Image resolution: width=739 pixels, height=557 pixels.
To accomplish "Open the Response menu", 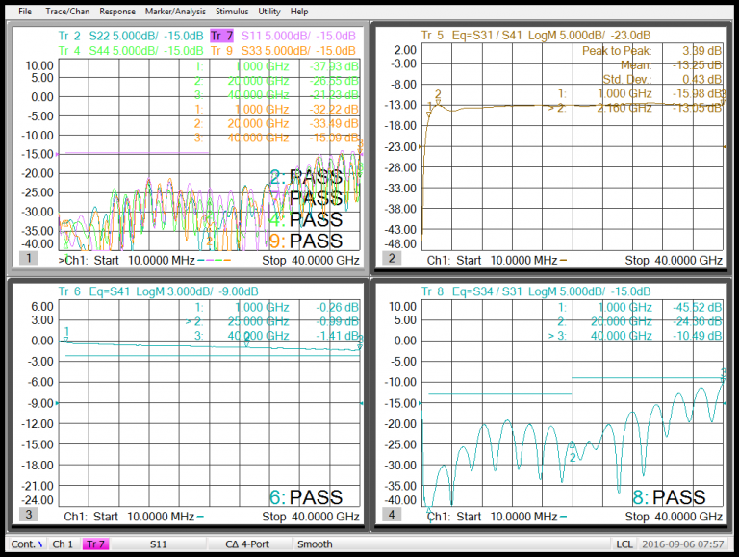I will pyautogui.click(x=117, y=12).
